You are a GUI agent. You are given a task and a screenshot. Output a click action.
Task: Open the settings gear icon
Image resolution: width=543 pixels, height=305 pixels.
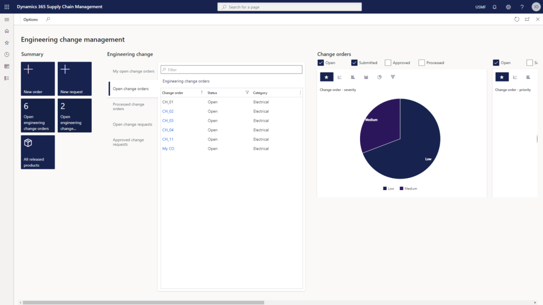508,7
